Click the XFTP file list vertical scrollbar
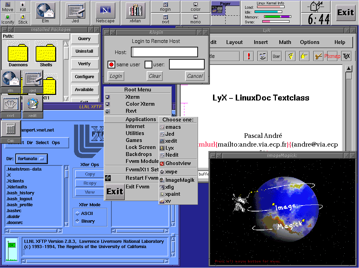The width and height of the screenshot is (359, 268). (66, 196)
